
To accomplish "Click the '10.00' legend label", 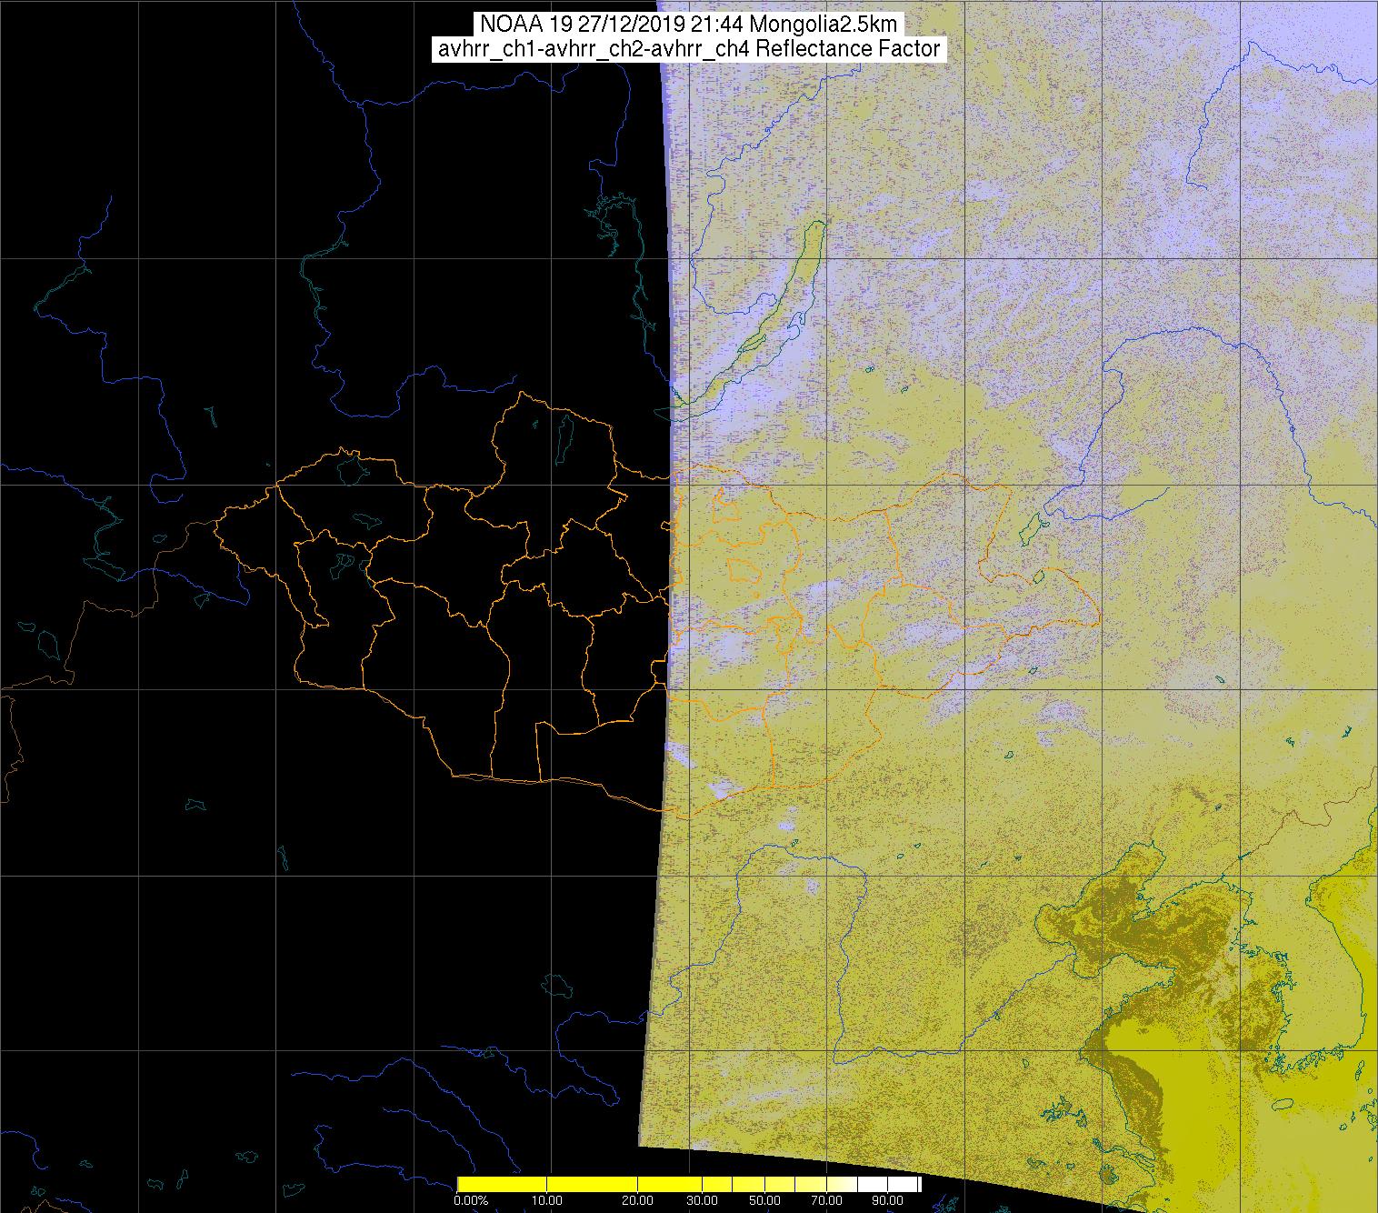I will tap(547, 1200).
